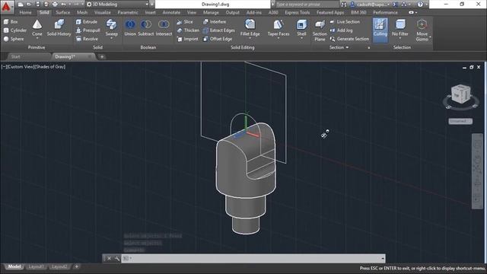Expand the Cone primitives dropdown arrow

[x=37, y=38]
